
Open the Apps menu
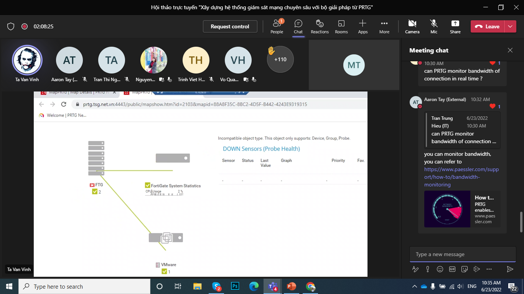(363, 26)
